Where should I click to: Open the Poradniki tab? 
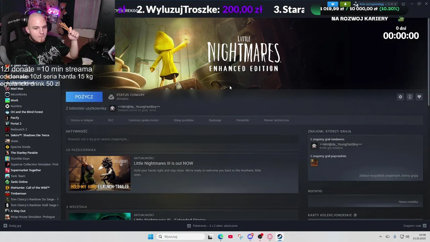click(242, 120)
